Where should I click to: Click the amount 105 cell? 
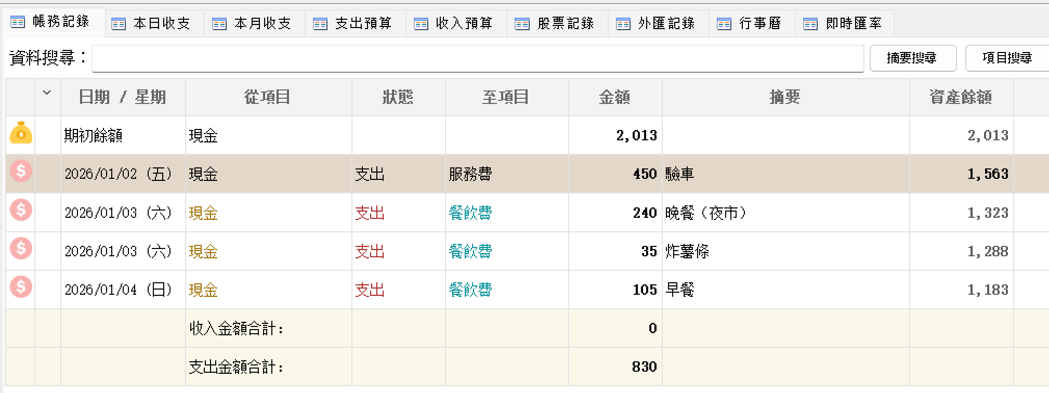[x=615, y=290]
